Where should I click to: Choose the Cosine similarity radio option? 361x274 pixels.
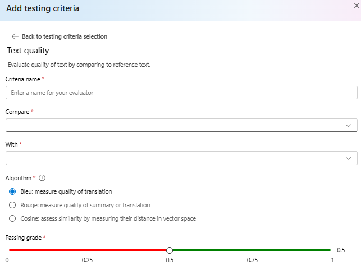pyautogui.click(x=12, y=218)
